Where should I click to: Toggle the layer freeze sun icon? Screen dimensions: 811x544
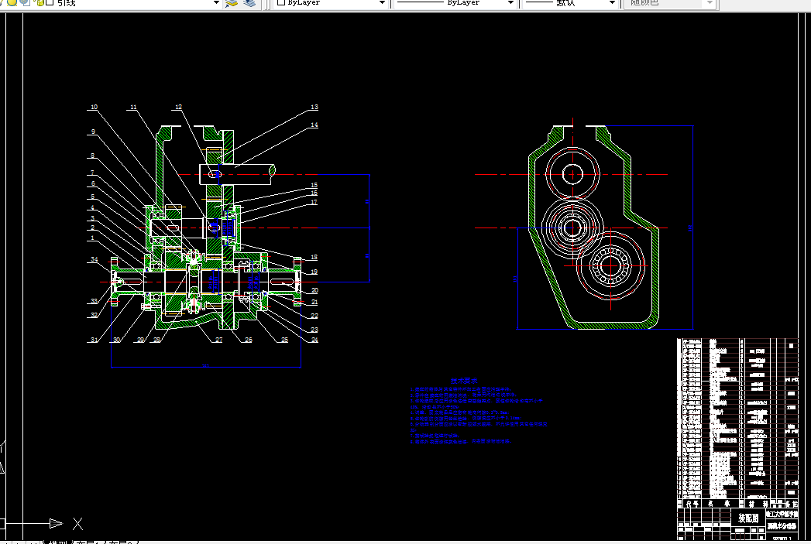[12, 2]
